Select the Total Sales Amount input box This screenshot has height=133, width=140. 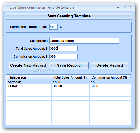(64, 49)
